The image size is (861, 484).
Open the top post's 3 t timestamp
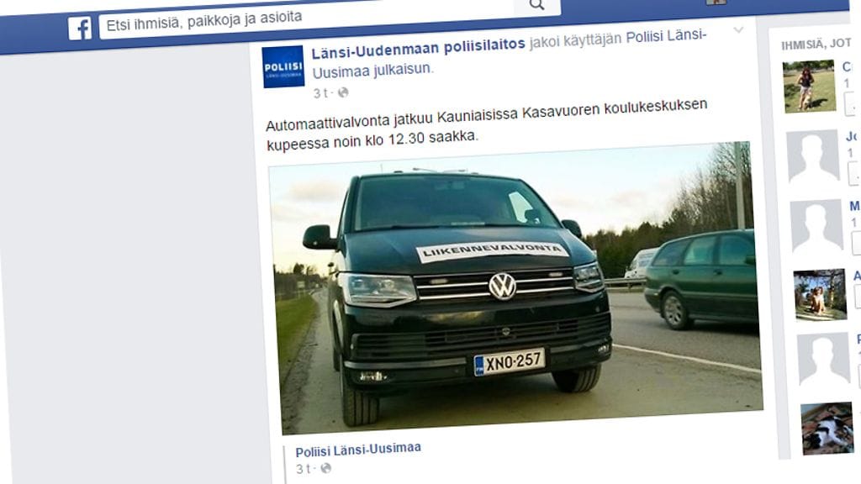[320, 93]
